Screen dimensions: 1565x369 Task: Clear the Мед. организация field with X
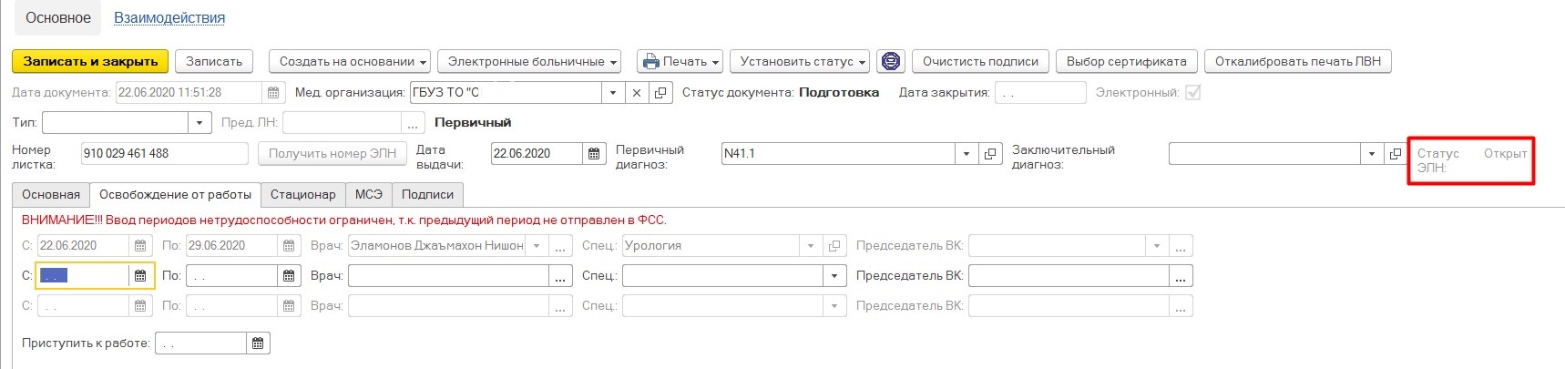(x=637, y=93)
